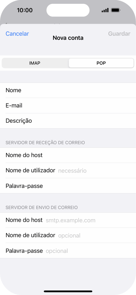
Task: Tap the Nova conta title
Action: 68,38
